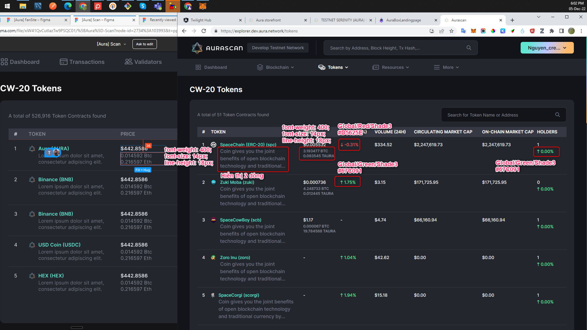This screenshot has height=330, width=587.
Task: Open the Zuki Moba (zuki) token link
Action: 237,182
